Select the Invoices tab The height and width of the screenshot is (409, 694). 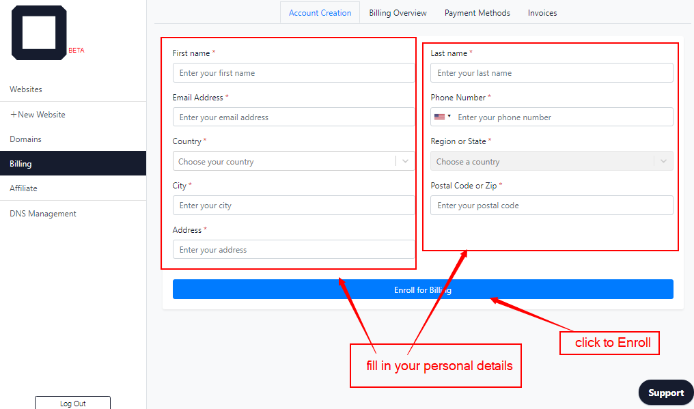[x=542, y=13]
